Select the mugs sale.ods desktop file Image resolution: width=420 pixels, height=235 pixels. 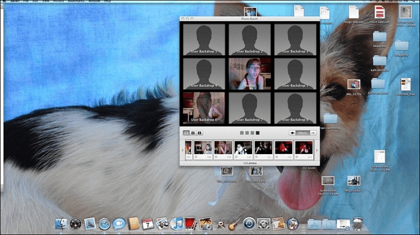click(x=353, y=15)
